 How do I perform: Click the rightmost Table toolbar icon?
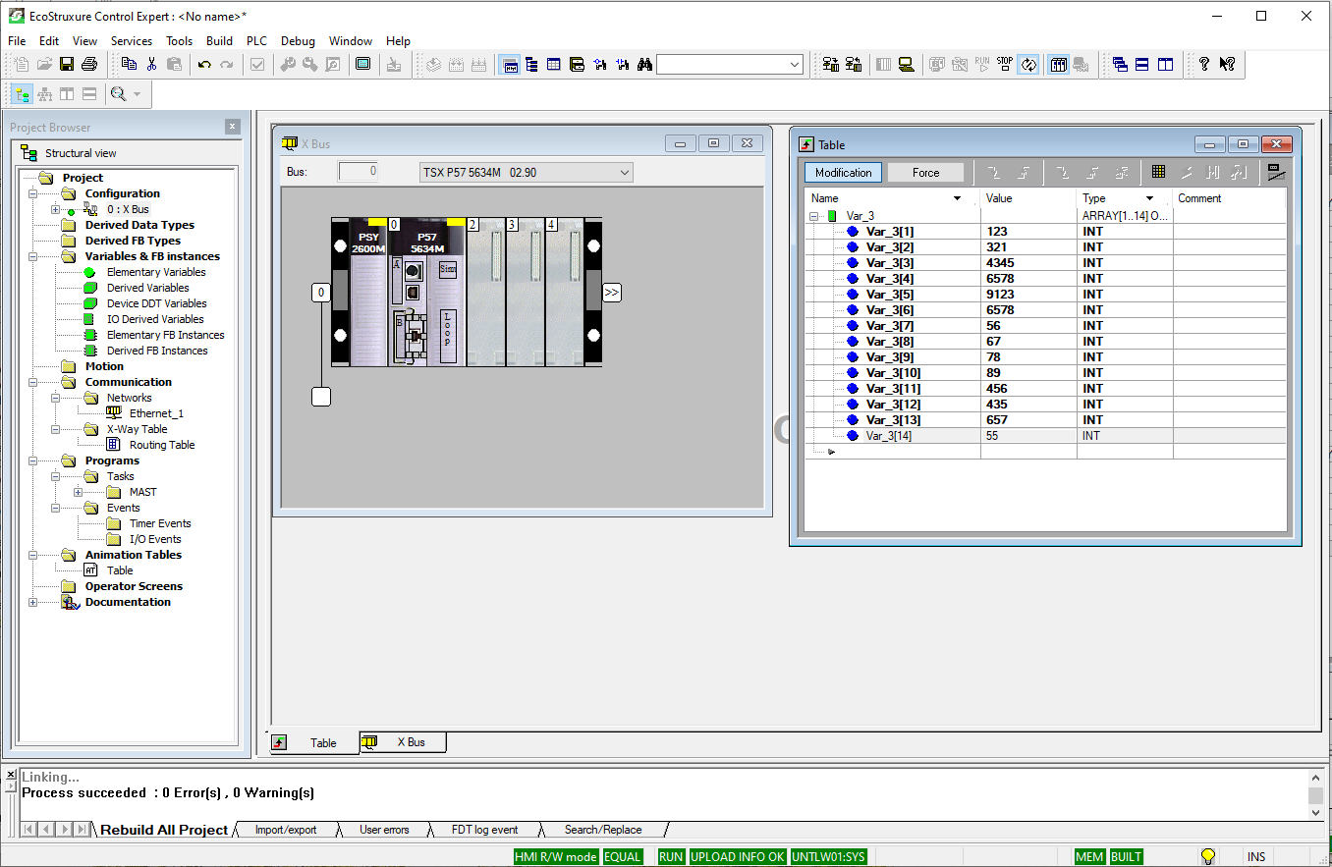(x=1276, y=172)
